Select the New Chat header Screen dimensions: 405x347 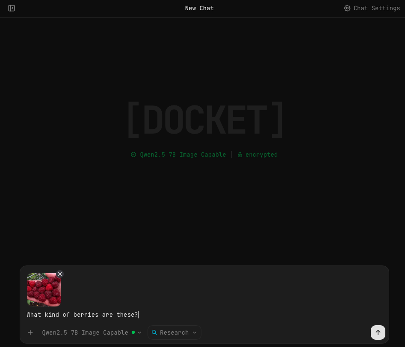click(199, 8)
